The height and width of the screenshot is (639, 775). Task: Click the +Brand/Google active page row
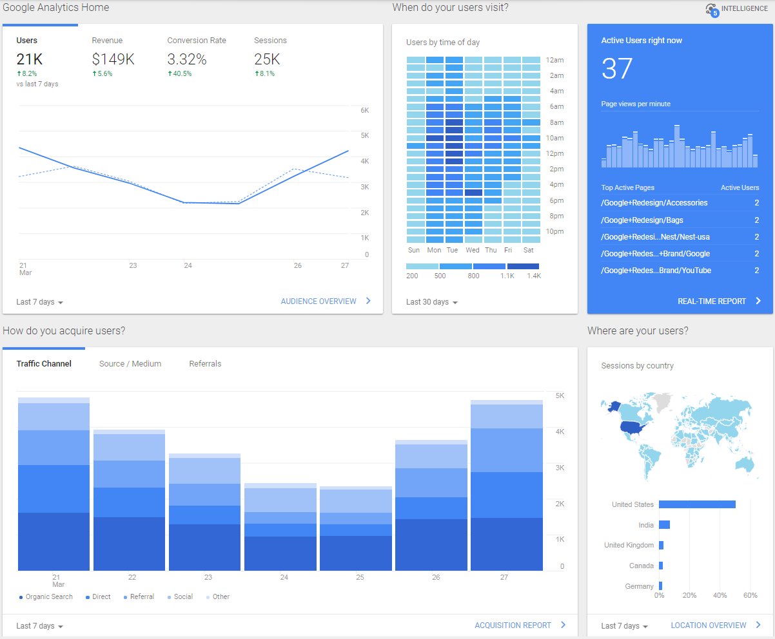click(680, 254)
